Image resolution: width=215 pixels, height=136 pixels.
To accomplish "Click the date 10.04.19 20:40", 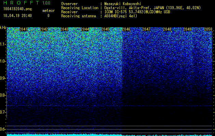I will [x=17, y=16].
